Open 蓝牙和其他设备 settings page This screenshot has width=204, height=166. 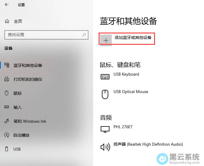(28, 65)
